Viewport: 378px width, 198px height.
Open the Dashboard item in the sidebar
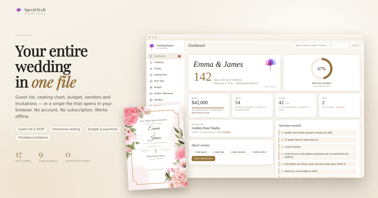pyautogui.click(x=165, y=56)
